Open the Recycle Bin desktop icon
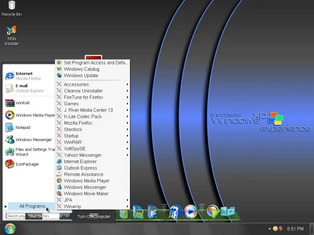This screenshot has height=235, width=314. (x=12, y=8)
